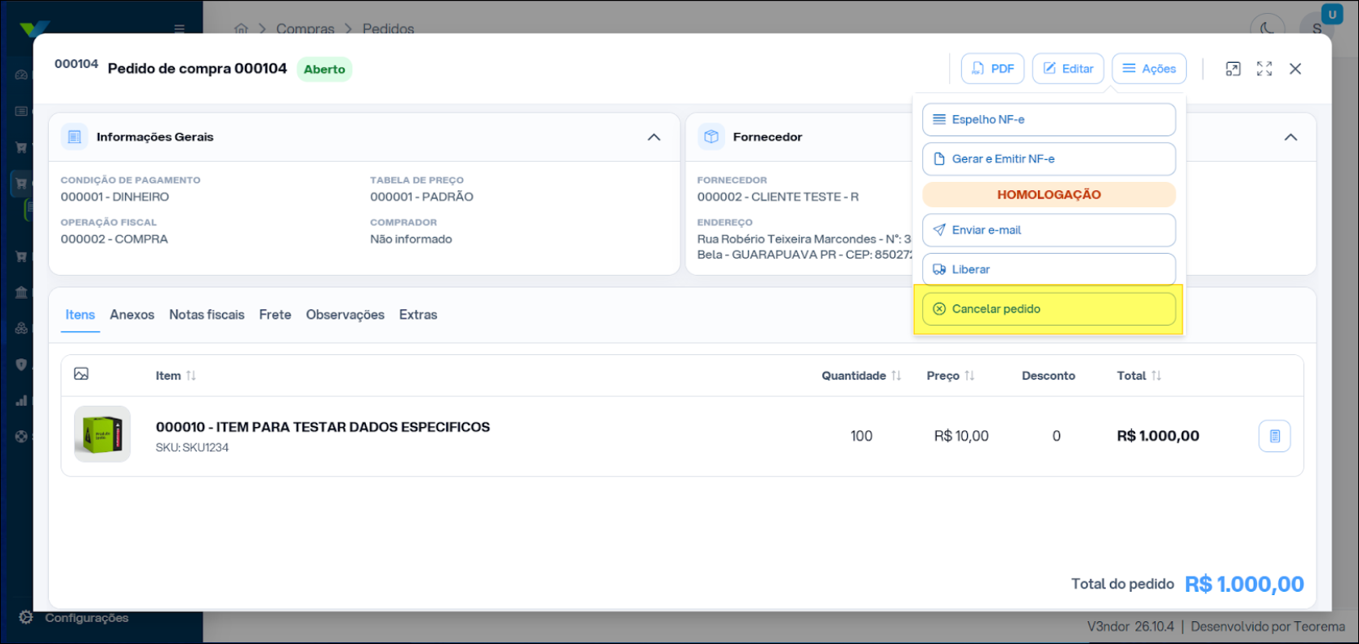Toggle the Ações dropdown menu
Viewport: 1359px width, 644px height.
tap(1149, 69)
